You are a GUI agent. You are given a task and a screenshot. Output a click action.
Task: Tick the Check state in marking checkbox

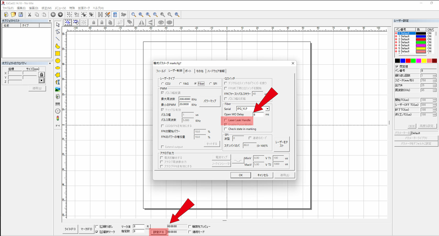click(x=226, y=129)
